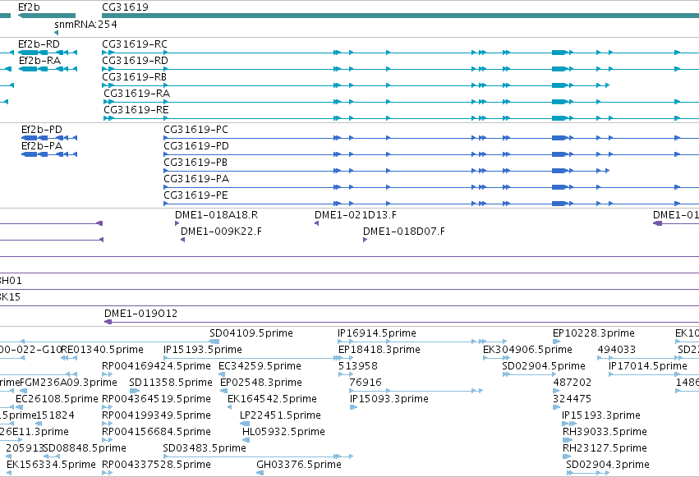
Task: Select the snmRNA:254 feature label
Action: click(85, 25)
